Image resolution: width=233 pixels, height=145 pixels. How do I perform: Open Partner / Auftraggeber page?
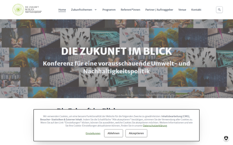tap(159, 10)
